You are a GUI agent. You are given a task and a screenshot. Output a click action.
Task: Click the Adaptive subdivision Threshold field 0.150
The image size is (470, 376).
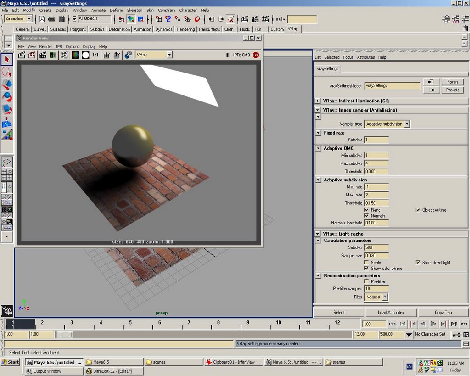point(376,203)
